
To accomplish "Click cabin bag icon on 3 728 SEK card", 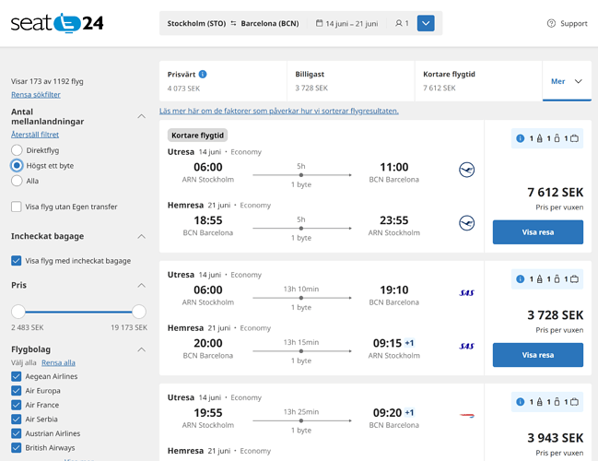I will click(557, 279).
